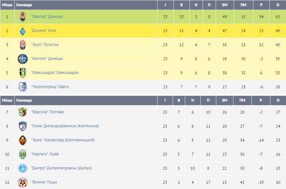
Task: Click the Dynamo Kyiv club crest
Action: click(x=23, y=31)
